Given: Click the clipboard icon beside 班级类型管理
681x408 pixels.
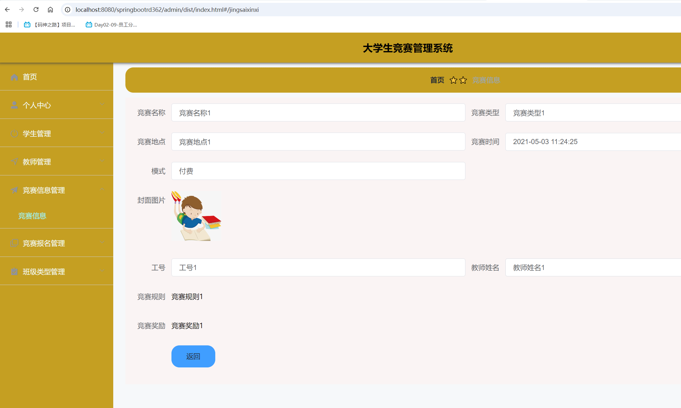Looking at the screenshot, I should tap(14, 272).
